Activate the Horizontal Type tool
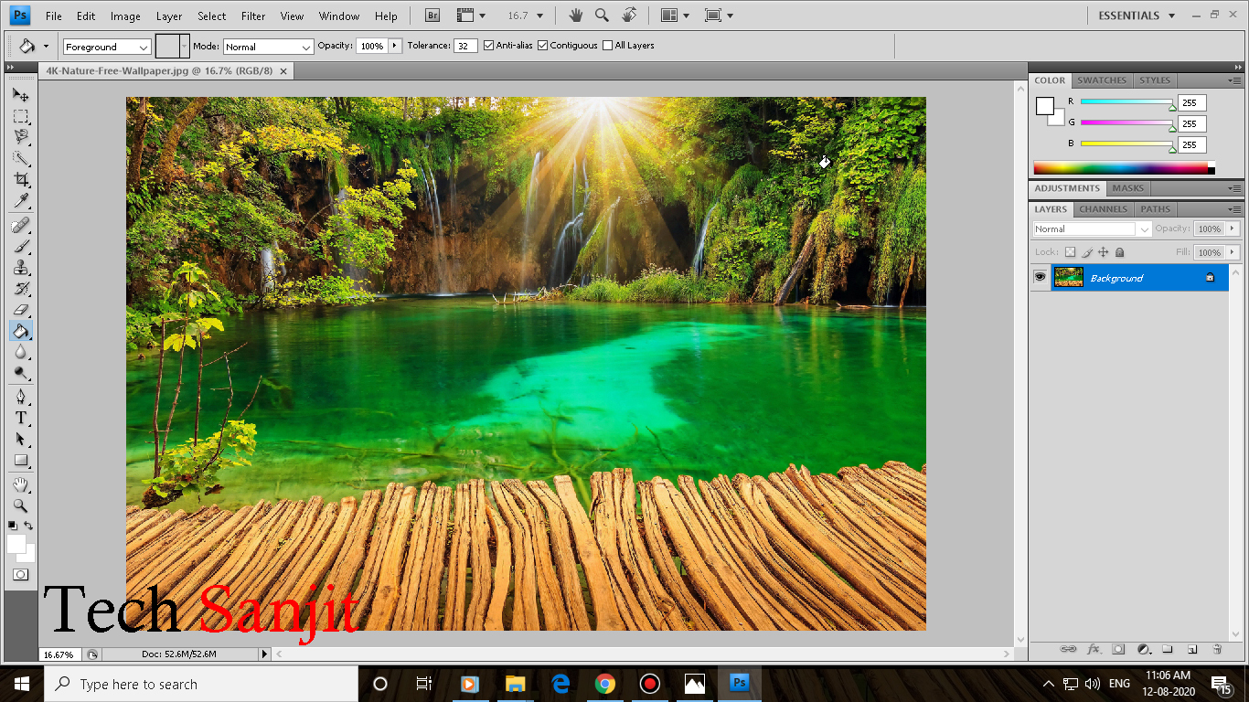The image size is (1249, 702). pos(20,418)
